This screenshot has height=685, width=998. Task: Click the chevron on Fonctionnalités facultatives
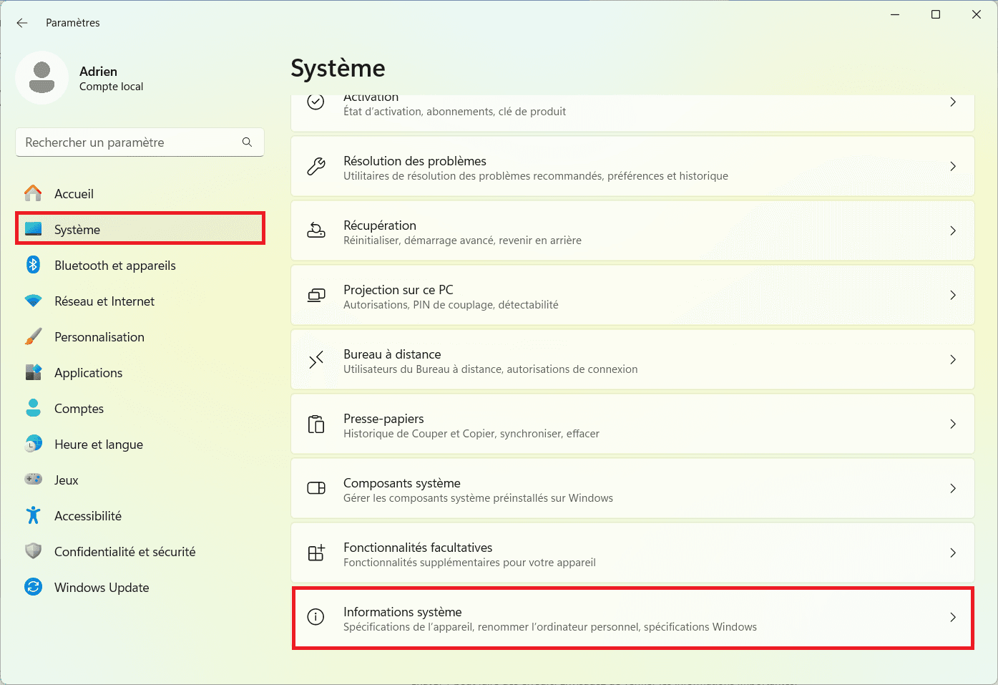pos(953,553)
